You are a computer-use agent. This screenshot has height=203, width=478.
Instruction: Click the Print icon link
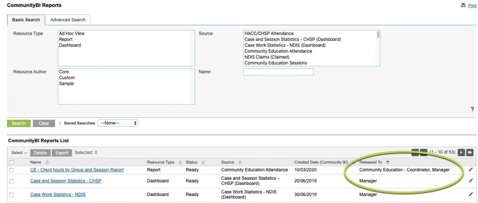463,6
